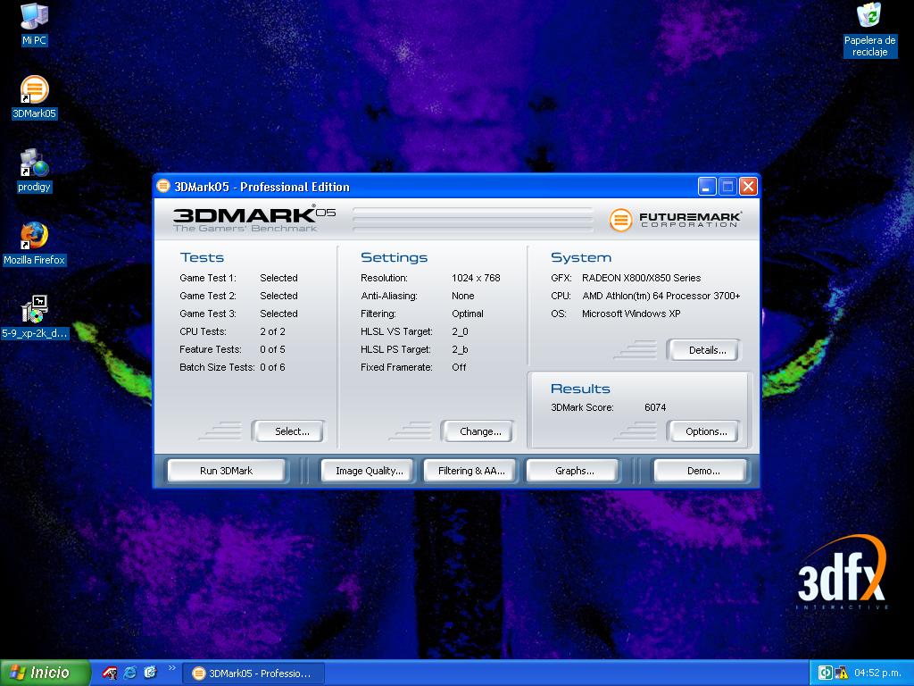Click HLSL PS Target value 2_b
This screenshot has width=914, height=686.
point(460,349)
